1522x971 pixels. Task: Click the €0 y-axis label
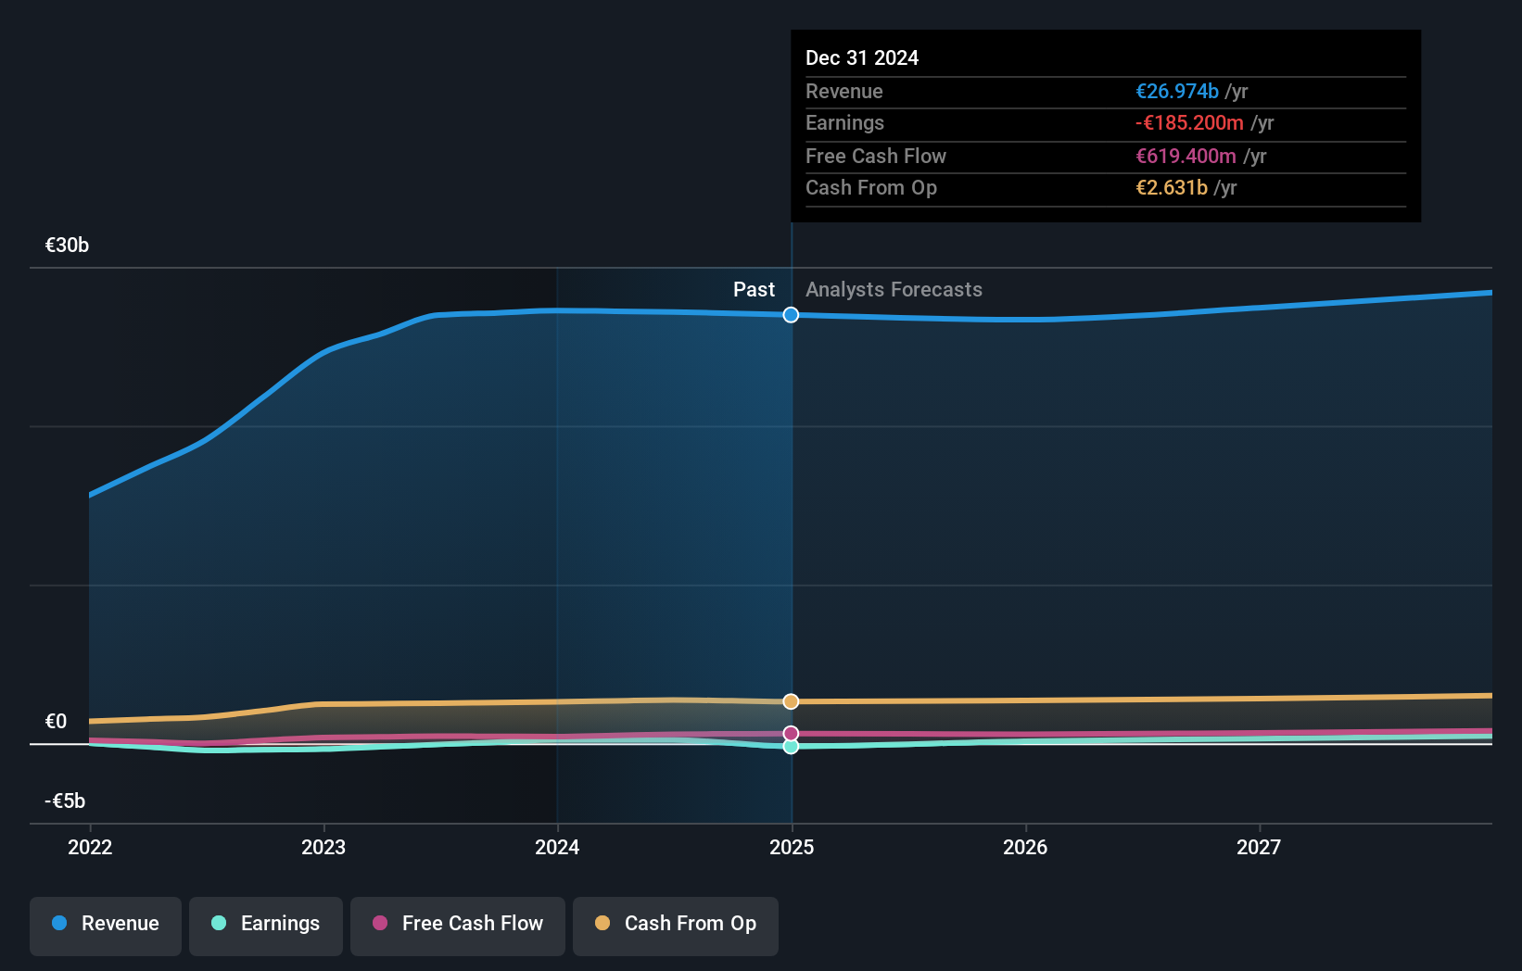[56, 722]
